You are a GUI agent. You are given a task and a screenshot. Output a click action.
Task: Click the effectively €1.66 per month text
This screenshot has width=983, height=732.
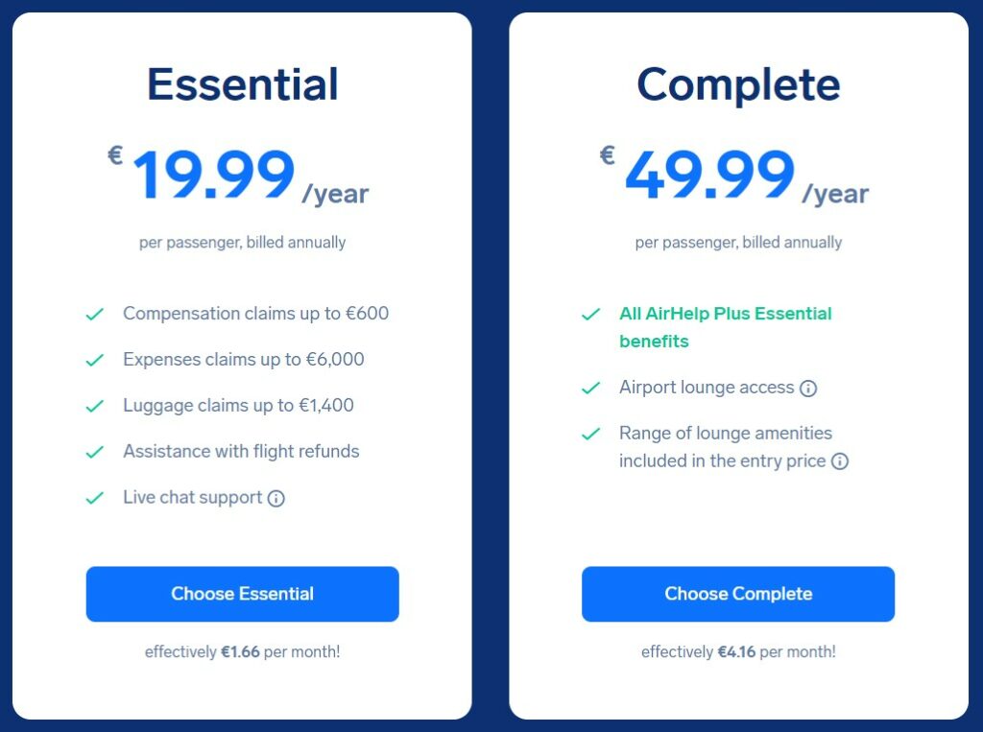pyautogui.click(x=242, y=651)
